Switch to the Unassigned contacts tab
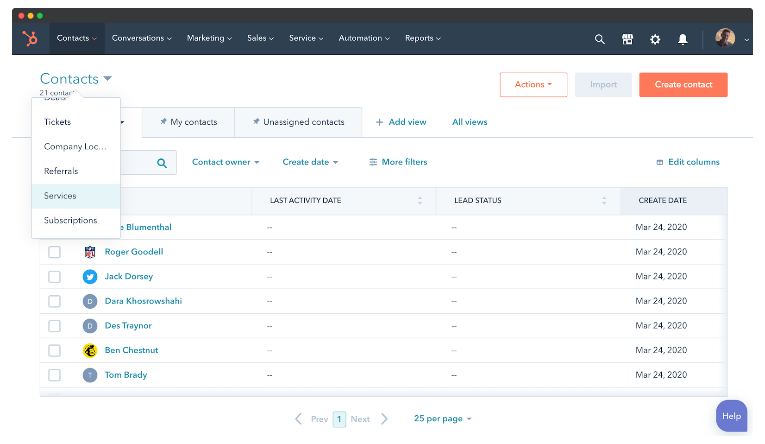This screenshot has height=444, width=765. point(299,122)
